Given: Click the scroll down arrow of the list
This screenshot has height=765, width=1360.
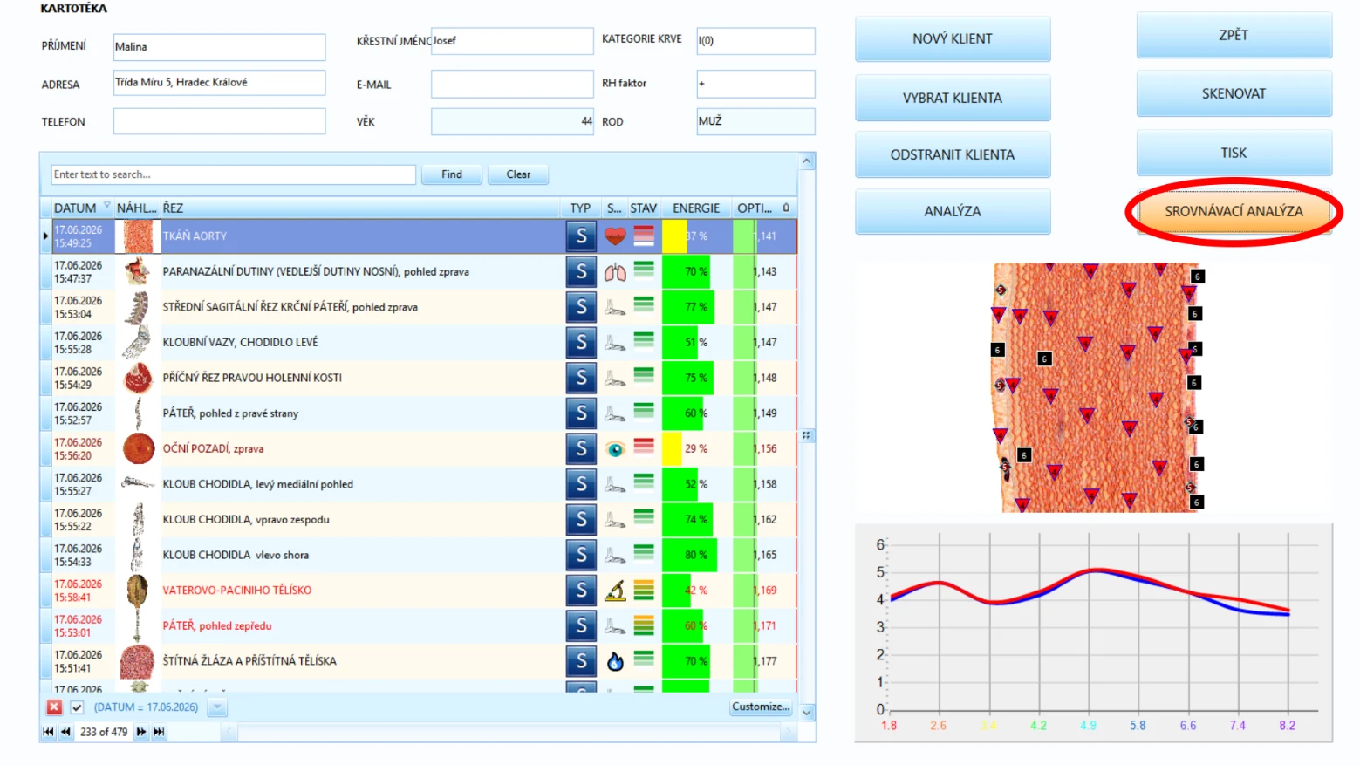Looking at the screenshot, I should coord(807,713).
